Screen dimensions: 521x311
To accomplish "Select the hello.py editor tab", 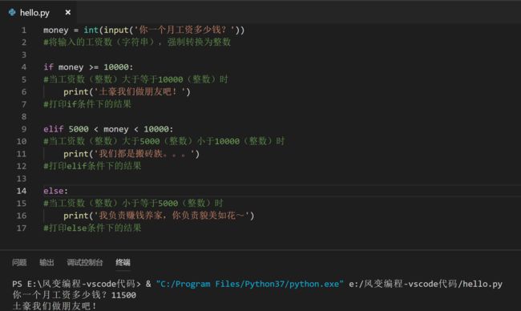I will point(38,13).
